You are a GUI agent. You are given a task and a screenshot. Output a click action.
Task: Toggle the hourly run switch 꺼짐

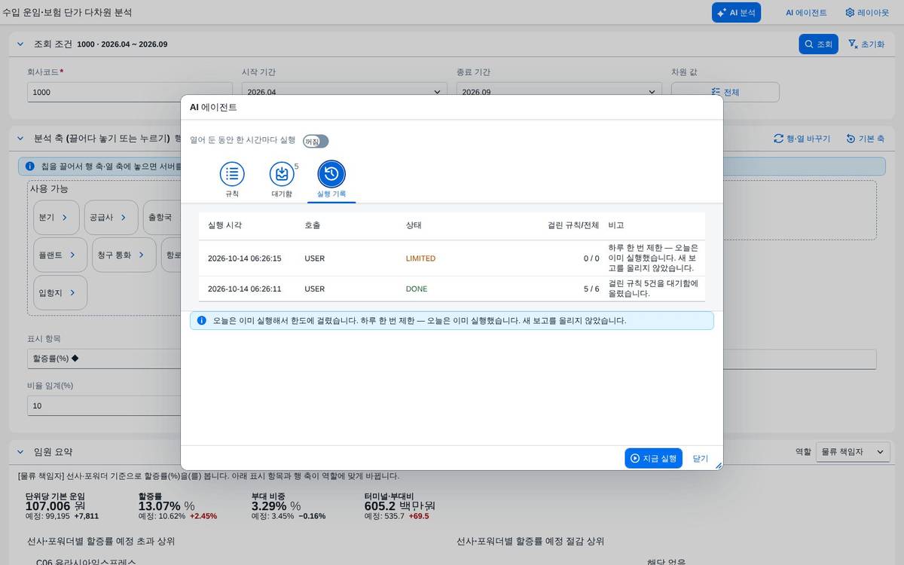click(316, 141)
